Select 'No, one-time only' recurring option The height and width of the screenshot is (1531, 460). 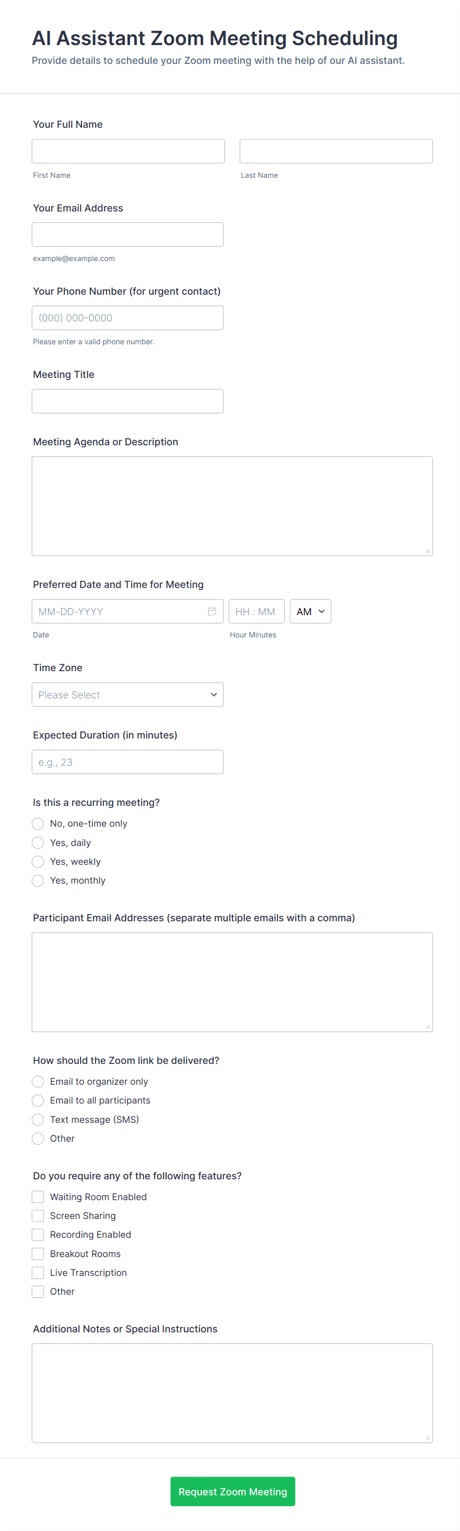pos(38,823)
